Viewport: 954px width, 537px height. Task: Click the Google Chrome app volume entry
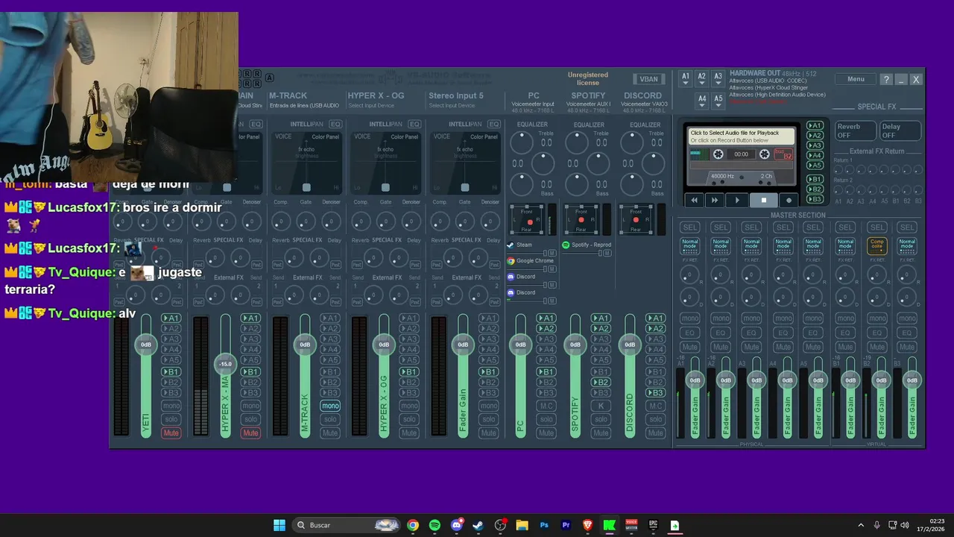coord(531,260)
